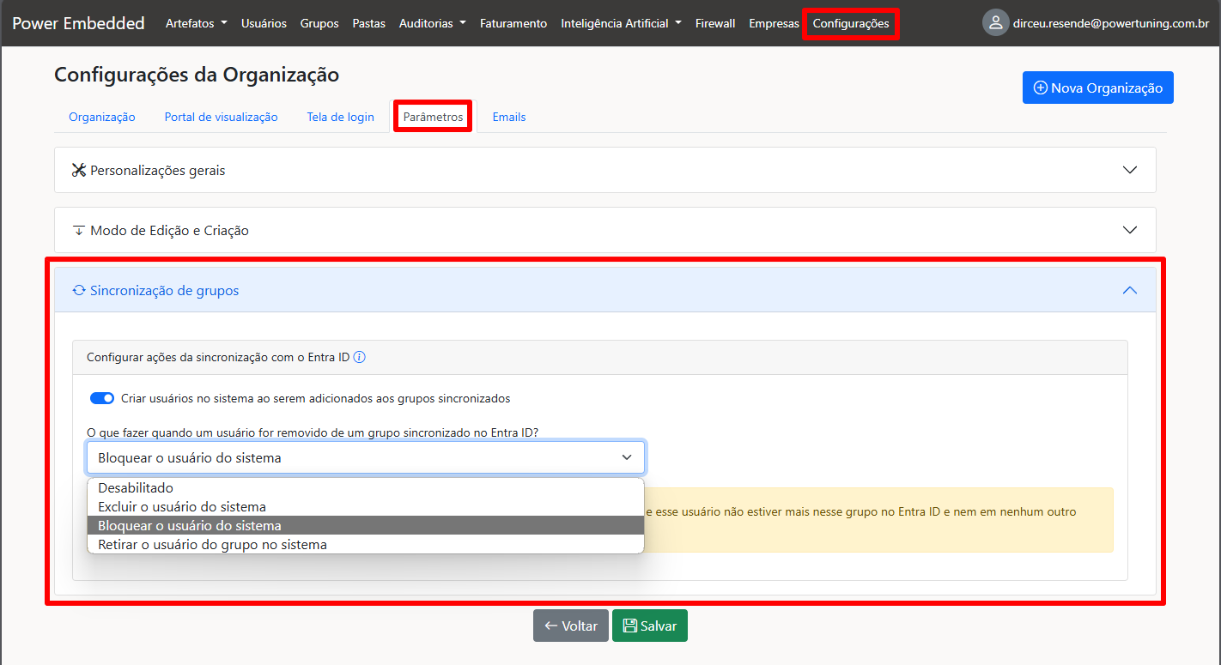Screen dimensions: 1221x665
Task: Click the sync icon beside Sincronização de grupos
Action: click(79, 290)
